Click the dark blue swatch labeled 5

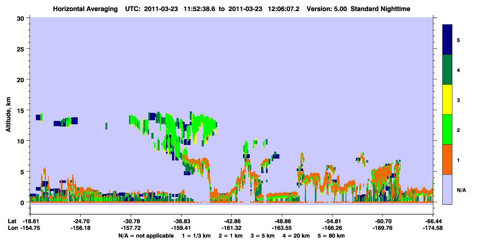tap(447, 40)
